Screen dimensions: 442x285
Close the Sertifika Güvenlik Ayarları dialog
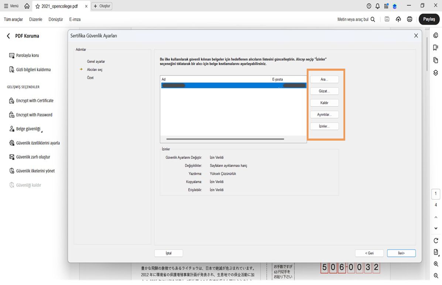416,36
